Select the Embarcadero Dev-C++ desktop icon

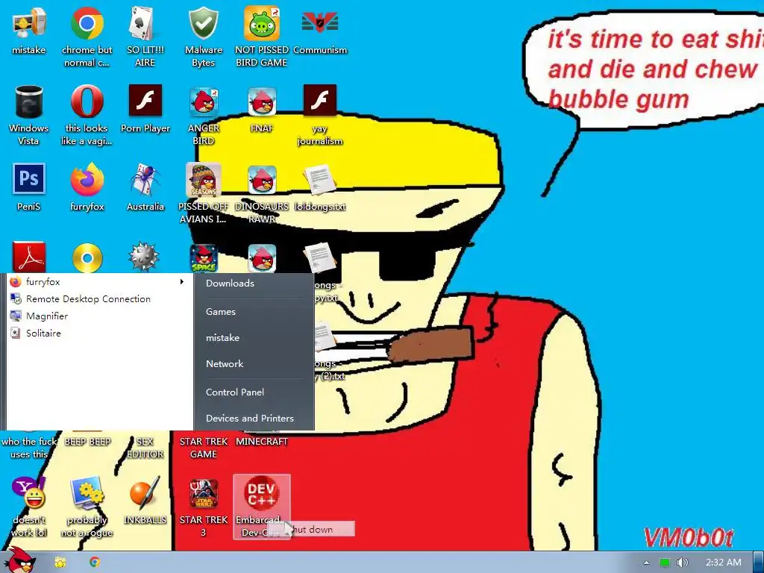[x=262, y=507]
